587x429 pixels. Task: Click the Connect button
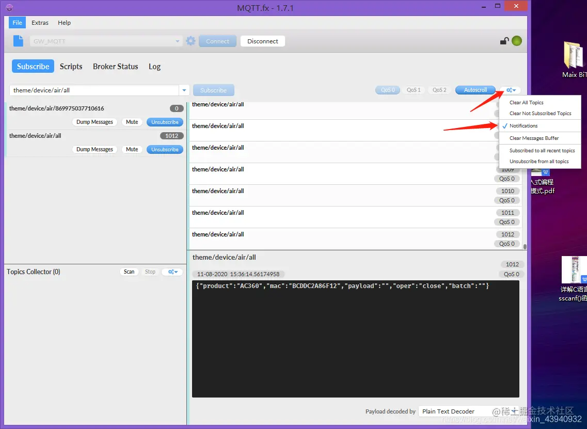[217, 41]
